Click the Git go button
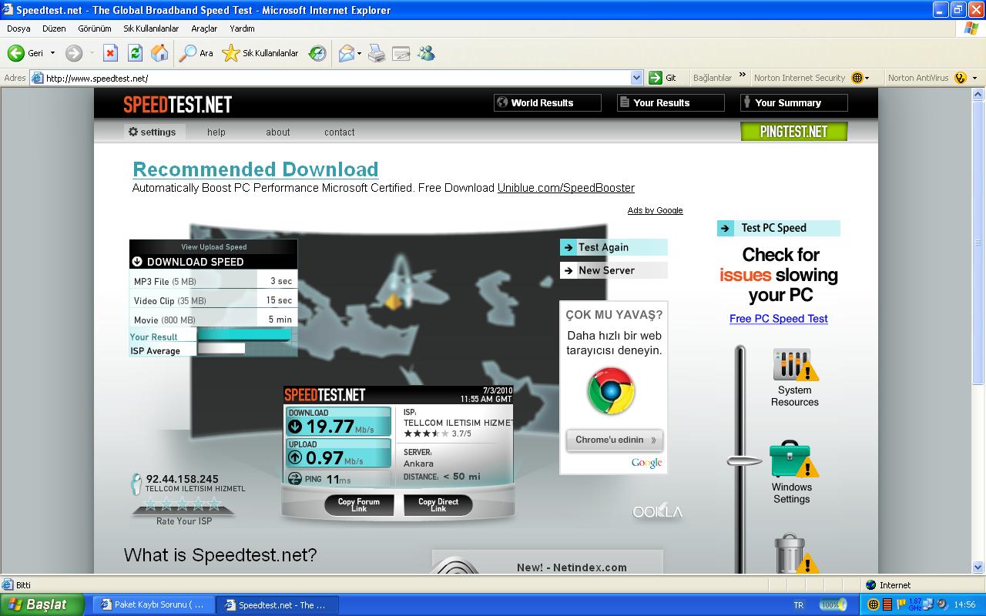Screen dimensions: 986x616 click(x=663, y=78)
